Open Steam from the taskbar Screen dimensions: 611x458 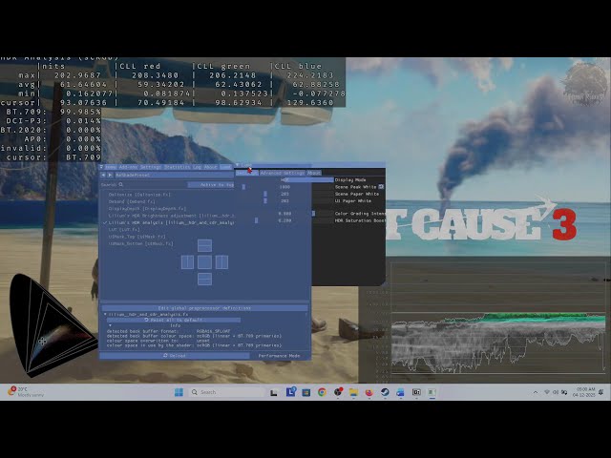(385, 392)
